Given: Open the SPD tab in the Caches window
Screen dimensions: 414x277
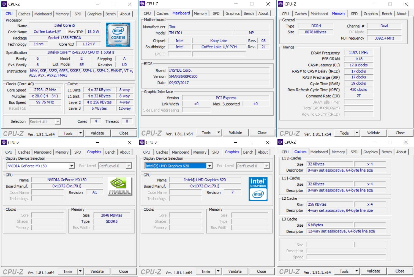Looking at the screenshot, I should (x=354, y=152).
